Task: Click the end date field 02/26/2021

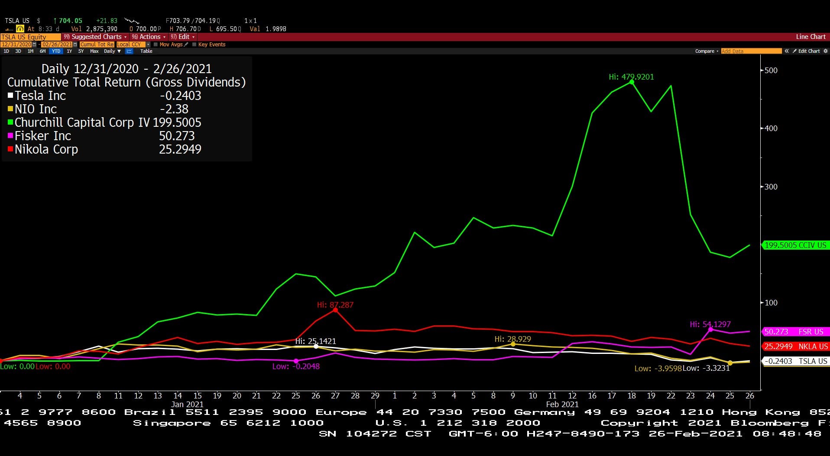Action: coord(57,45)
